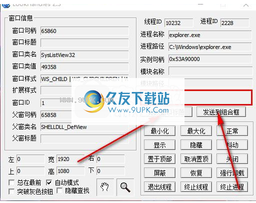Tick the 隐藏查找 checkbox

pos(59,190)
